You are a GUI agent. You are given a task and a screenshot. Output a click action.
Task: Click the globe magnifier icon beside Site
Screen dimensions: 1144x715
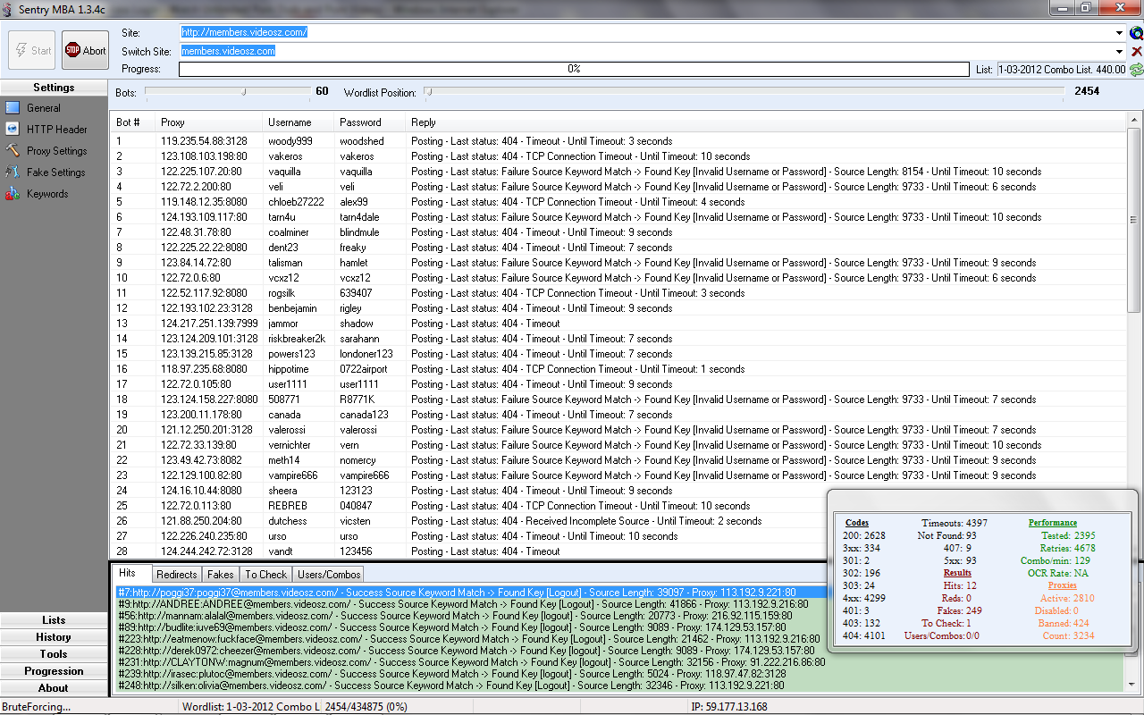[x=1136, y=33]
